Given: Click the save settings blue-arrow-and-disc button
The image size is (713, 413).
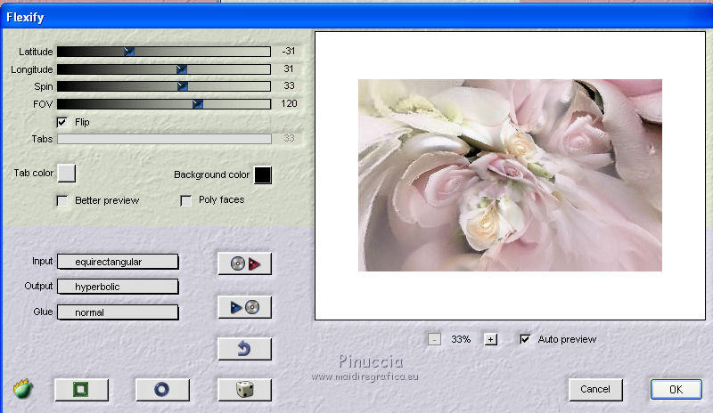Looking at the screenshot, I should click(x=244, y=307).
